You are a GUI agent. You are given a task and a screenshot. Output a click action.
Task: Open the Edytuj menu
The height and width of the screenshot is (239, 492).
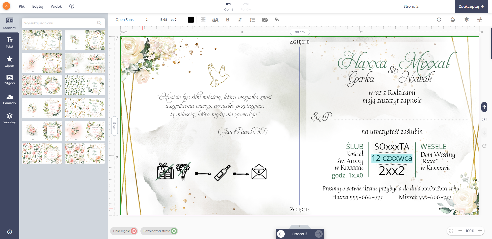click(38, 6)
